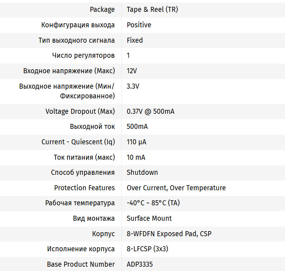
Task: Click the "Surface Mount" mounting value
Action: [149, 219]
